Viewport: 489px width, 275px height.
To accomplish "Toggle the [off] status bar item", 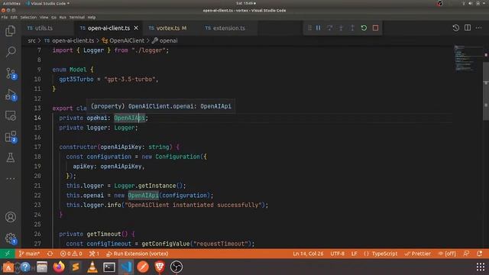I will coord(447,254).
